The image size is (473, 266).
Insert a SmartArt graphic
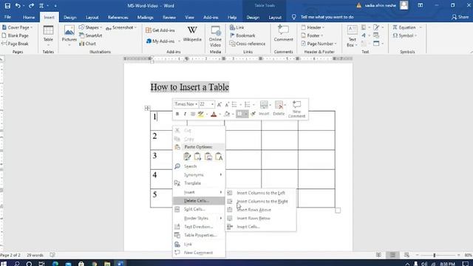(91, 35)
